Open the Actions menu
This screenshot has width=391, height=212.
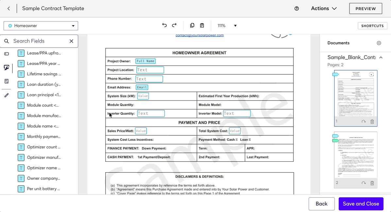(324, 8)
